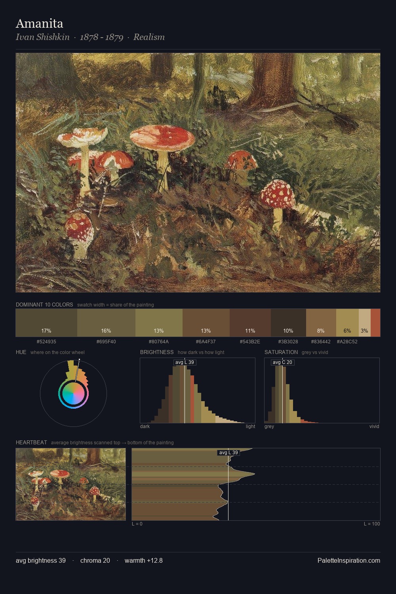The width and height of the screenshot is (396, 594).
Task: Click the warmth +12.8 footer stat
Action: (x=144, y=561)
